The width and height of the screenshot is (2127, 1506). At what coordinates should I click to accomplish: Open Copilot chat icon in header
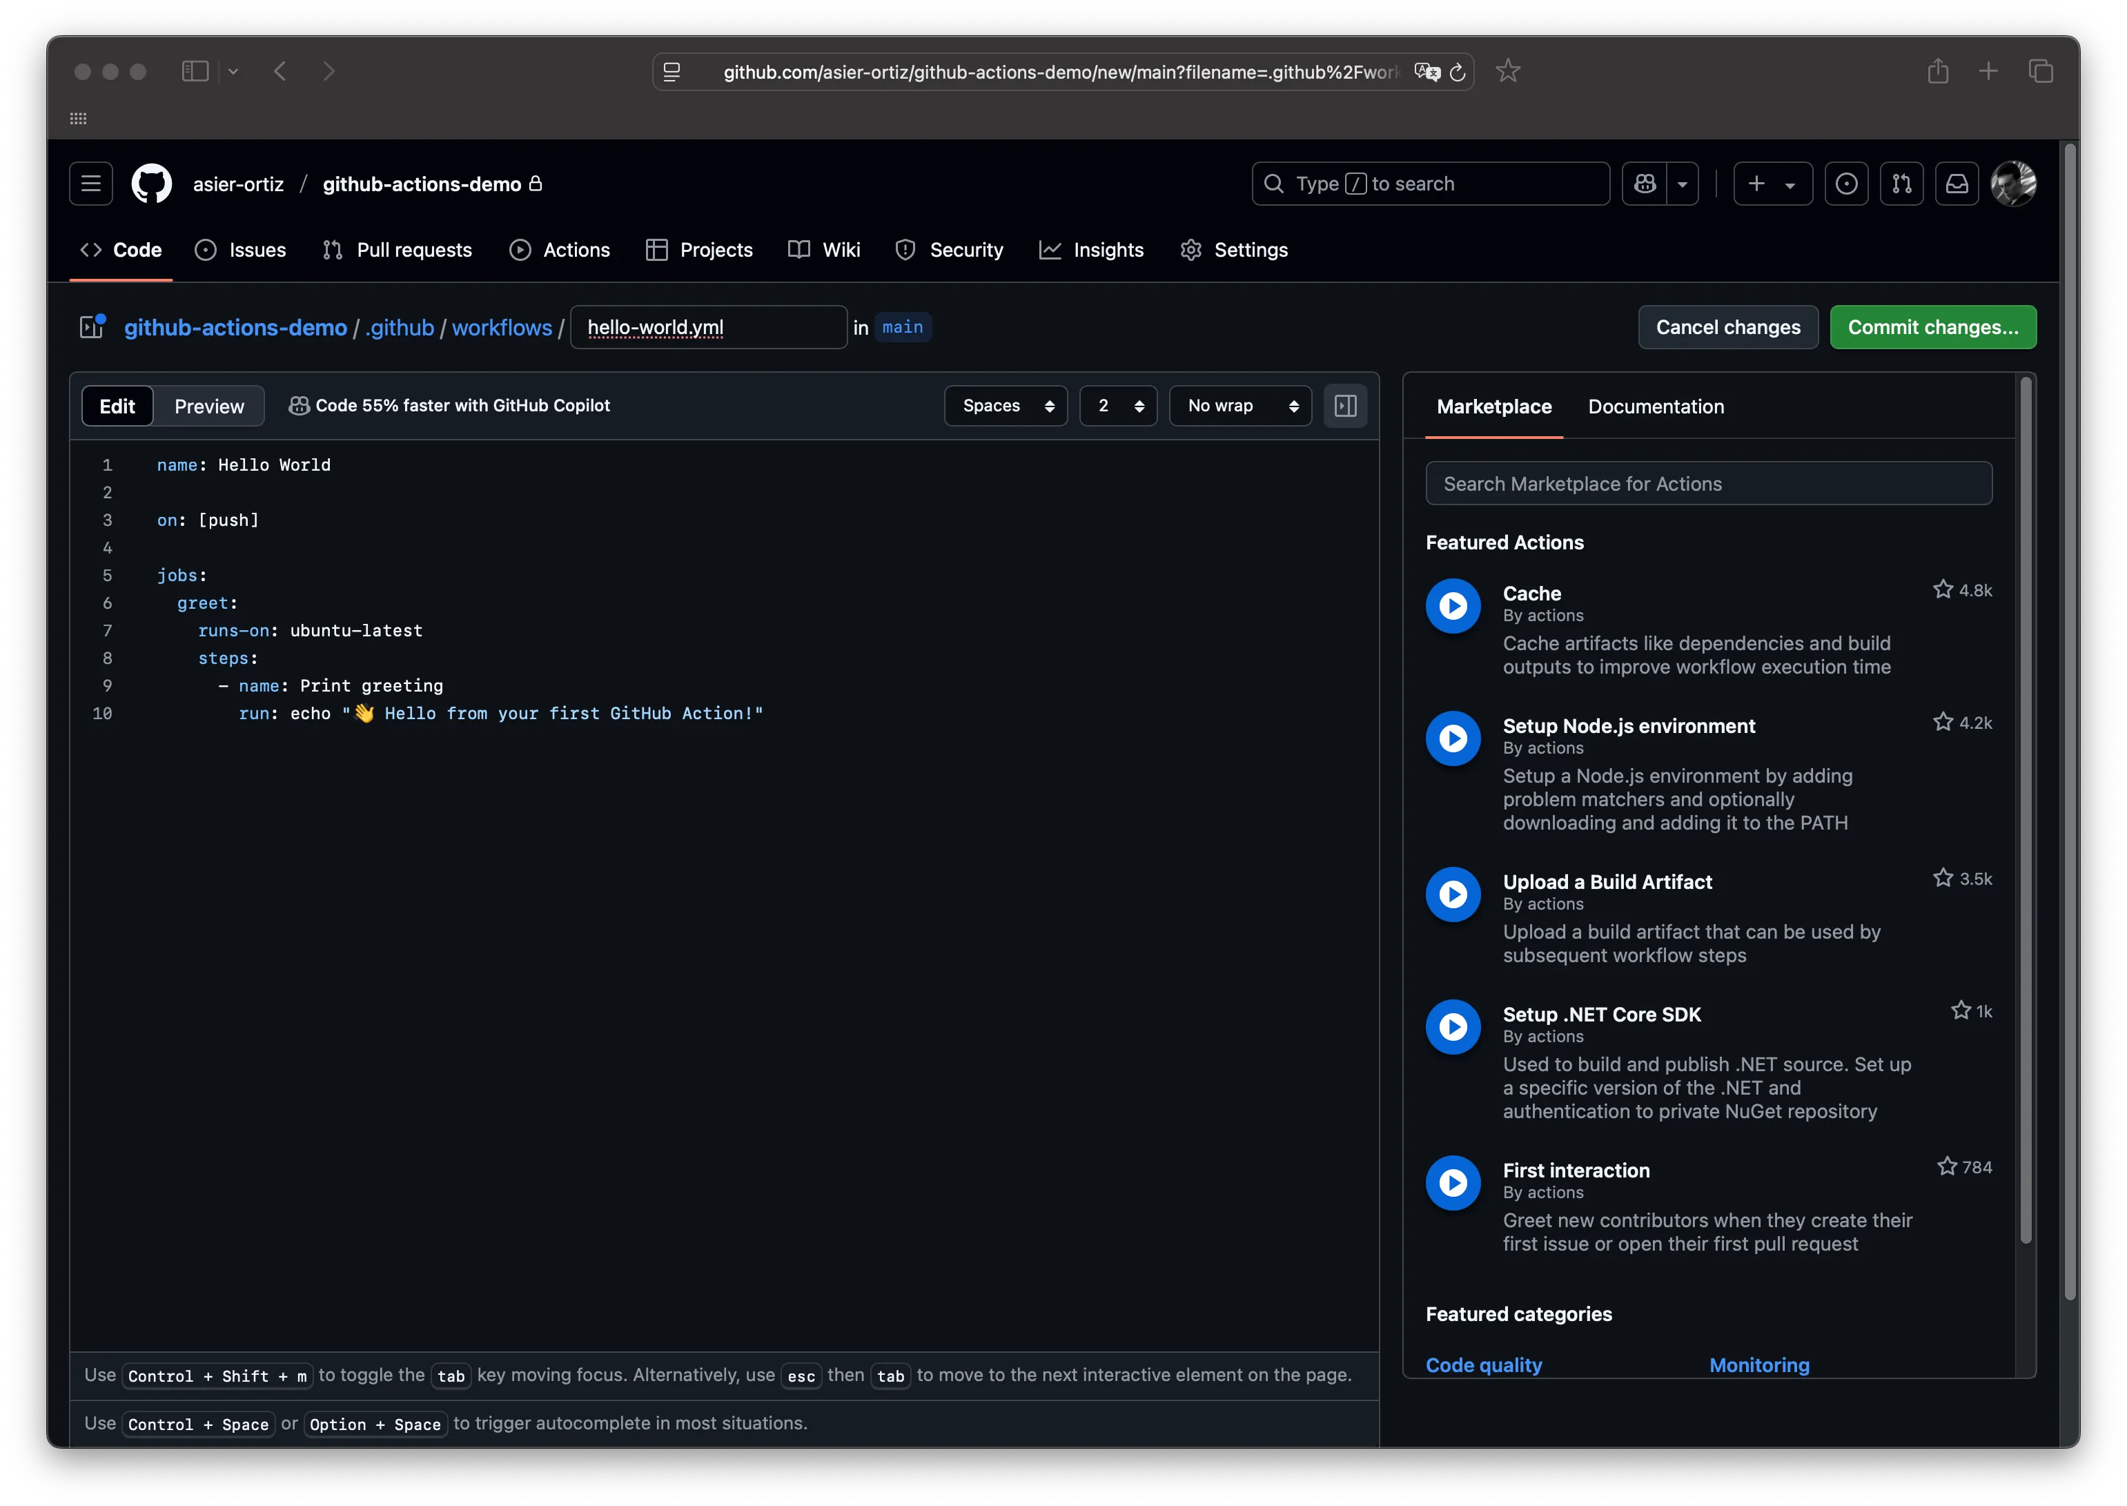click(x=1645, y=184)
